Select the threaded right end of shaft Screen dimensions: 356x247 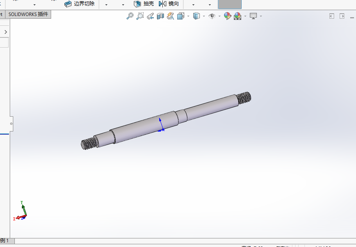(x=244, y=98)
